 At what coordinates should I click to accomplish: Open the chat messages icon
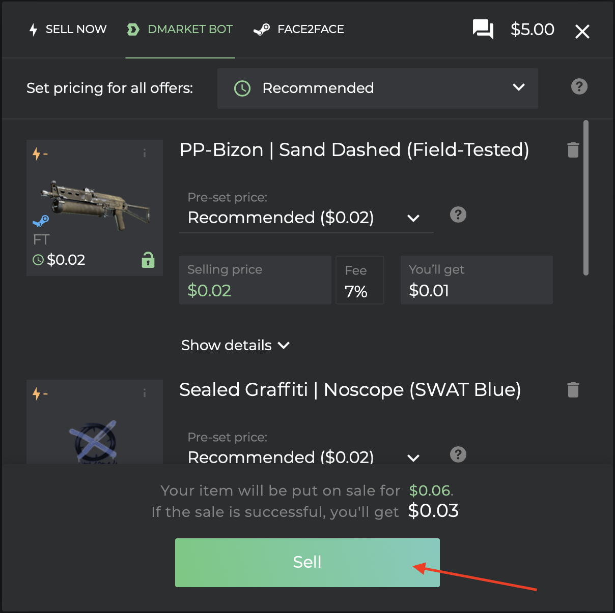[483, 29]
